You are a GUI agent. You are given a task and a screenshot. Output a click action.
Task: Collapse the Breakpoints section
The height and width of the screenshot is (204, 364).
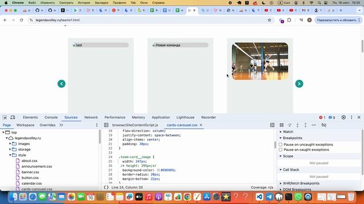(280, 138)
